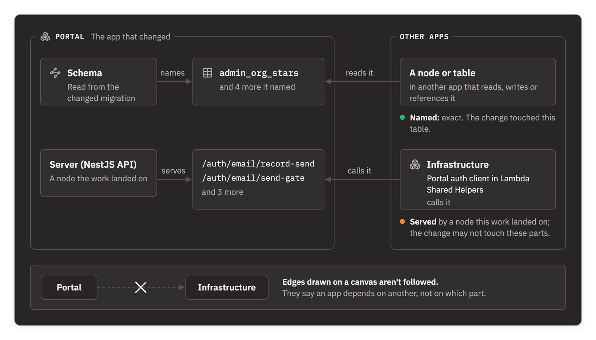Image resolution: width=596 pixels, height=340 pixels.
Task: Click 'They say an app depends on another' line
Action: [x=384, y=294]
